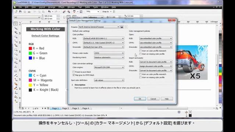Open the Rendering intent dropdown
Viewport: 235px width, 132px height.
tap(109, 58)
